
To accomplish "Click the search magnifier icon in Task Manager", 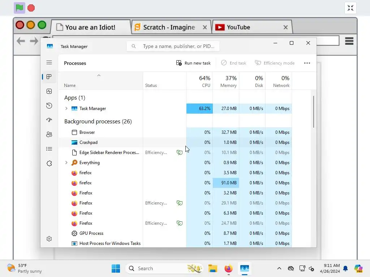I will [134, 46].
